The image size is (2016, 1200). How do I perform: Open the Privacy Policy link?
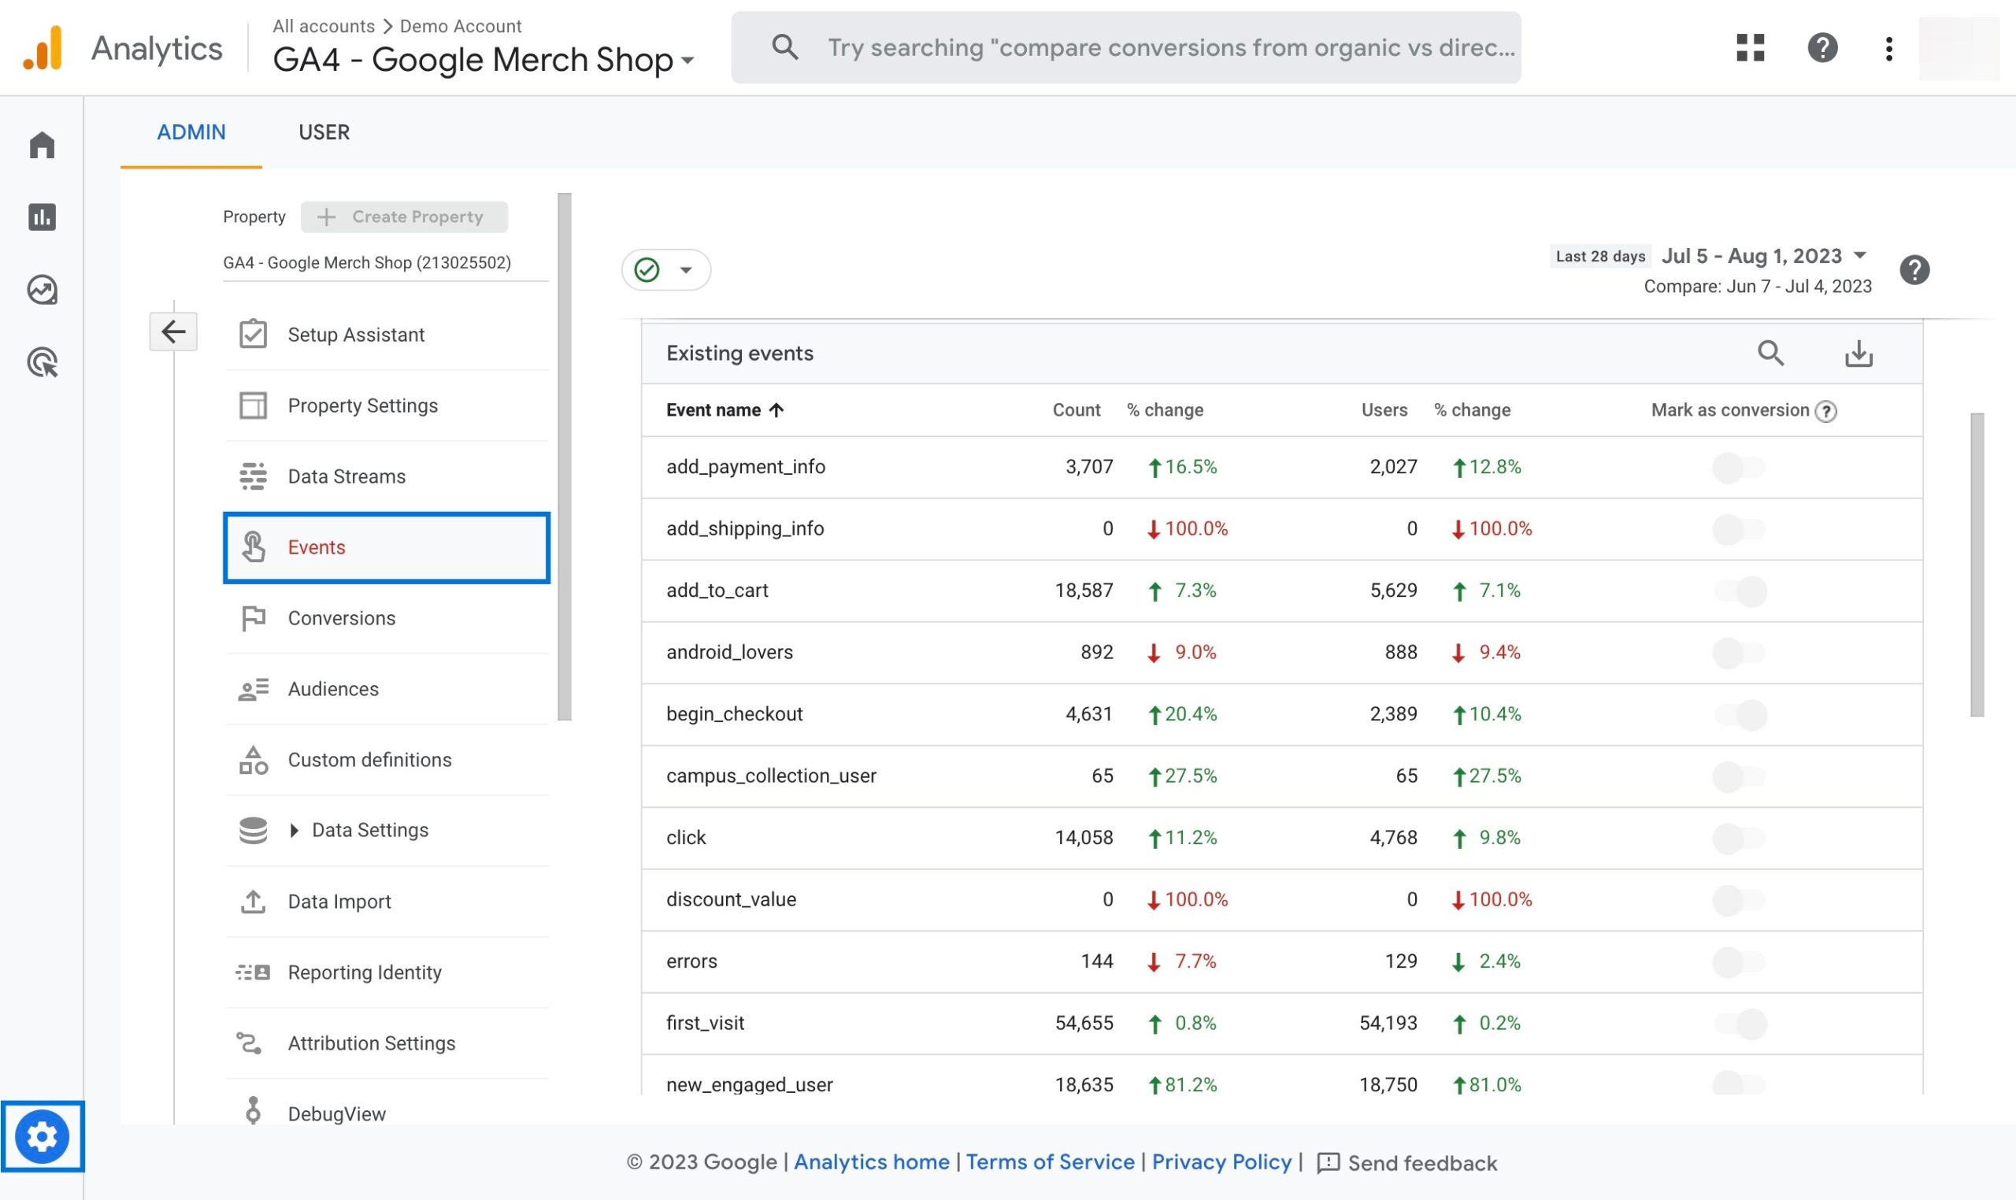pyautogui.click(x=1221, y=1162)
